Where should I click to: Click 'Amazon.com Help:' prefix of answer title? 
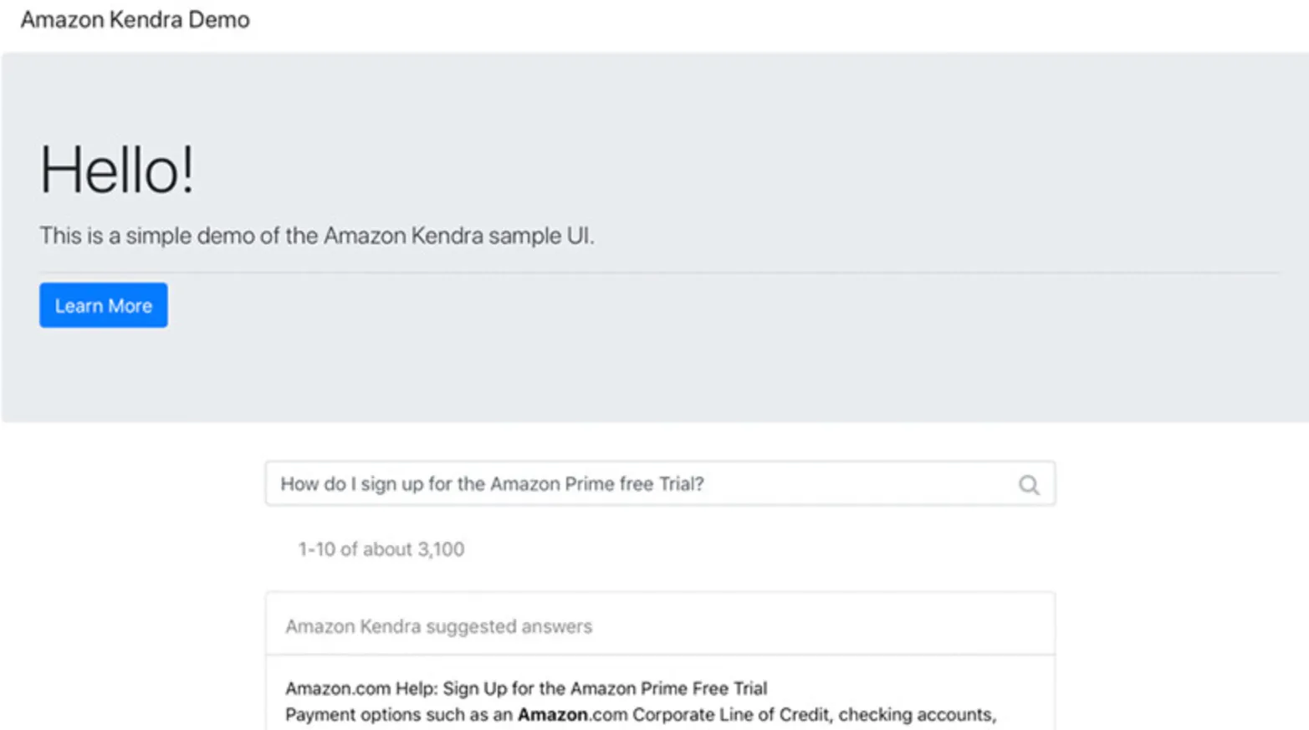[x=360, y=688]
